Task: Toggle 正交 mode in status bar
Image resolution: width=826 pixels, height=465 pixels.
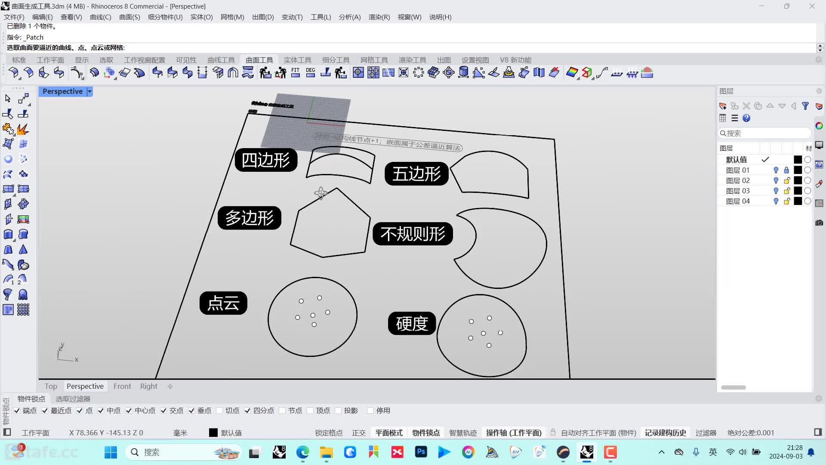Action: coord(359,433)
